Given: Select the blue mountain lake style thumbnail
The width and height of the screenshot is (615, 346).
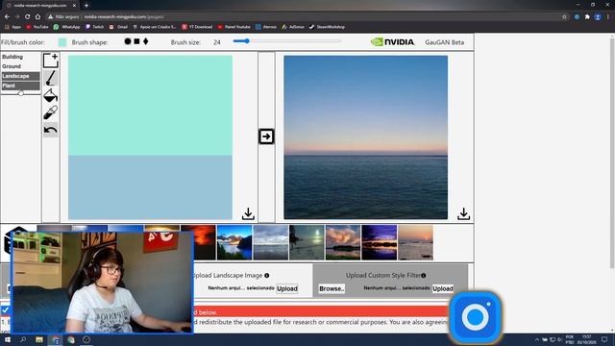Looking at the screenshot, I should pos(234,242).
